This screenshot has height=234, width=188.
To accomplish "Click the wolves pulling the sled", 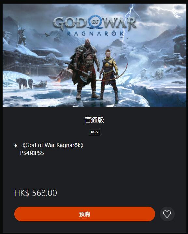I will (x=25, y=83).
